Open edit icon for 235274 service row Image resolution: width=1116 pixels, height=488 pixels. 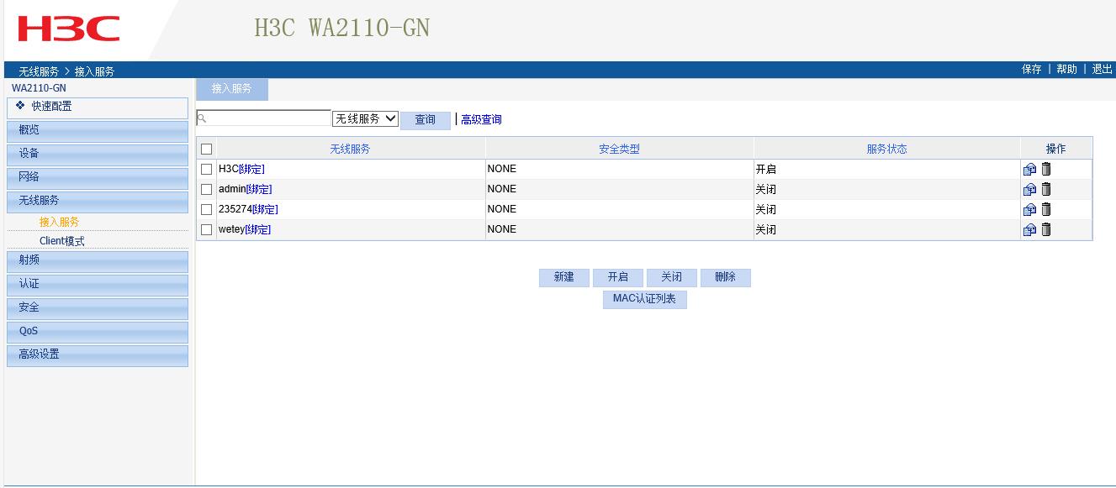1029,209
